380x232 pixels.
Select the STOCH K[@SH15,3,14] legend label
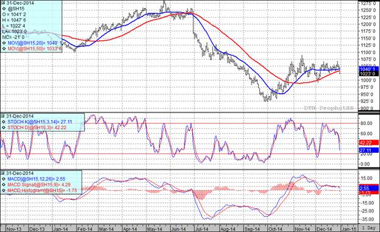(40, 122)
